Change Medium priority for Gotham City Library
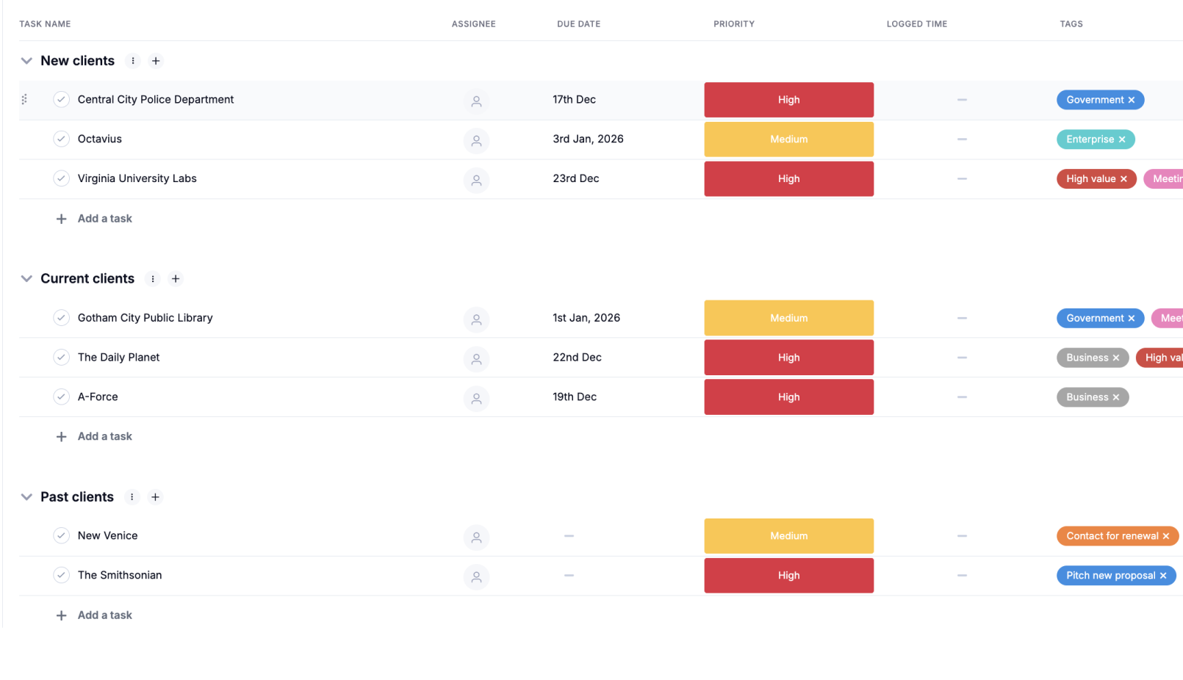The image size is (1183, 680). coord(788,318)
